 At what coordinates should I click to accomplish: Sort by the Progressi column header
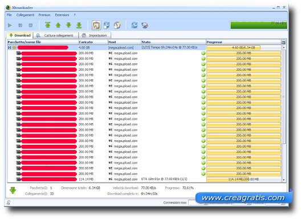(244, 42)
